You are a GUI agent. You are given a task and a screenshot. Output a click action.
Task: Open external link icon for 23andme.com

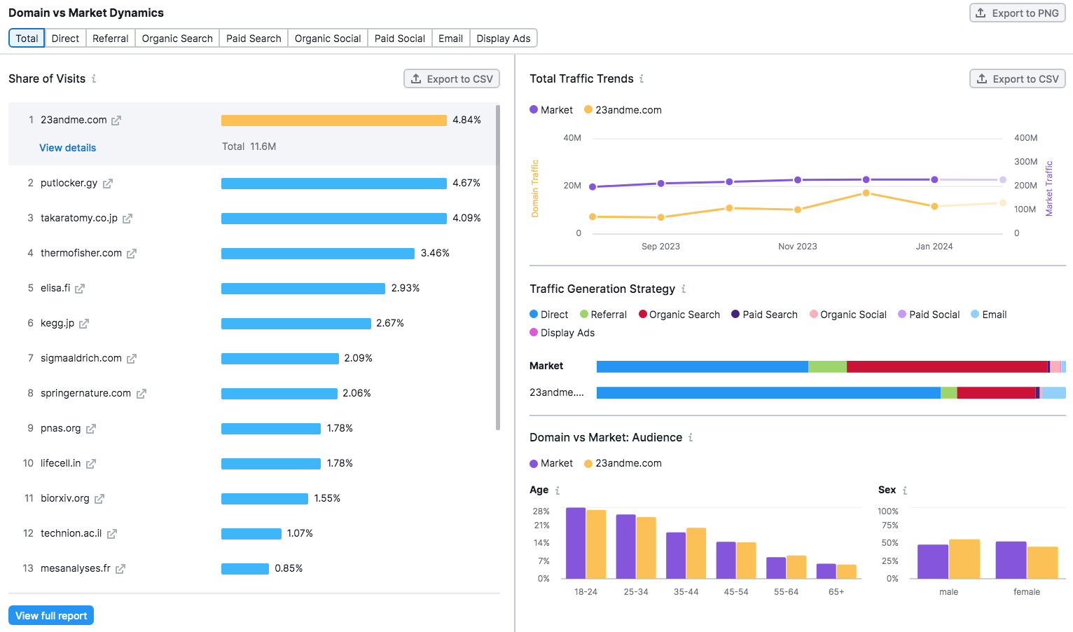pyautogui.click(x=116, y=121)
